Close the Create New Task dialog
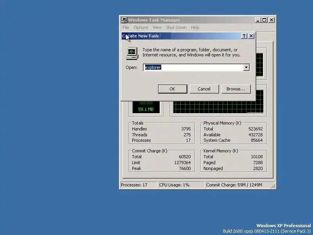This screenshot has width=313, height=235. click(251, 36)
